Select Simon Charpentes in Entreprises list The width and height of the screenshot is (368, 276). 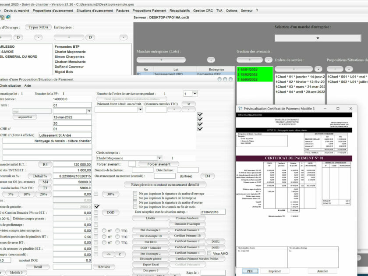70,57
